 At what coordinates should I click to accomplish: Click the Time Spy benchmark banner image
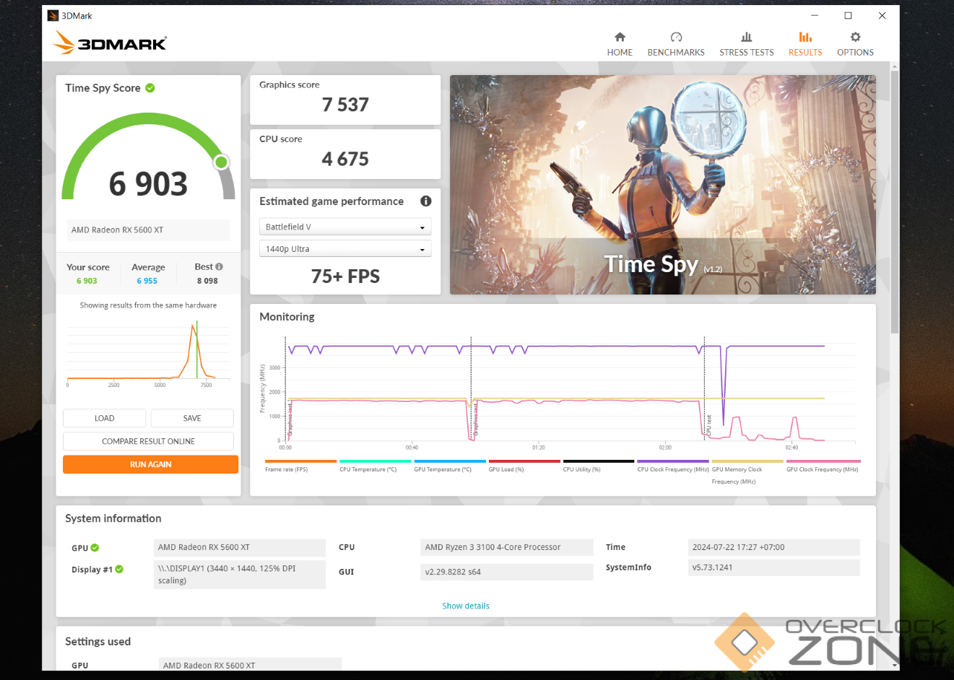pyautogui.click(x=662, y=185)
